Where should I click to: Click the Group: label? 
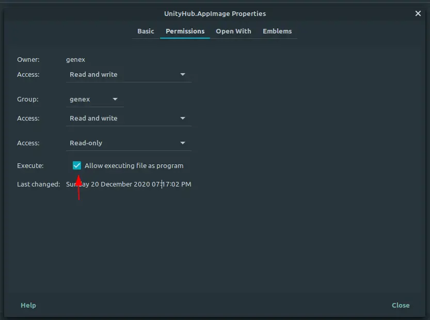28,99
